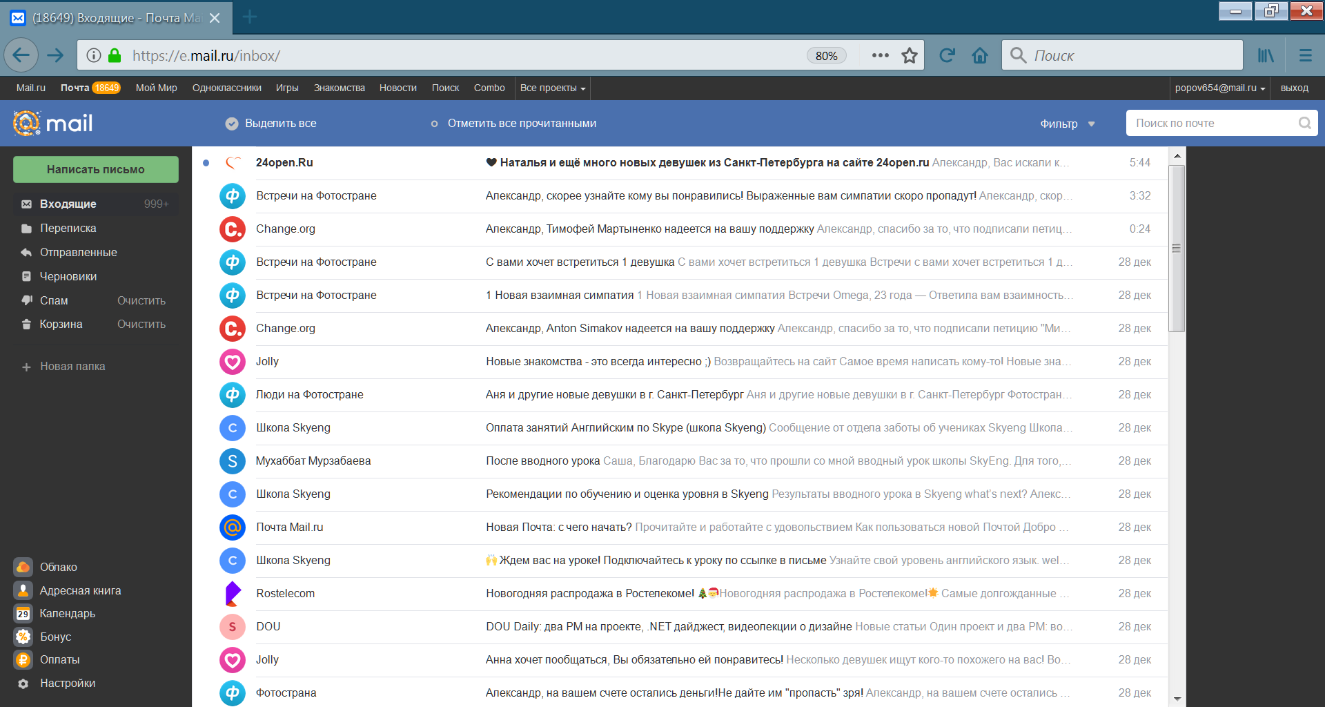This screenshot has height=707, width=1325.
Task: Open Все проекты dropdown
Action: (553, 88)
